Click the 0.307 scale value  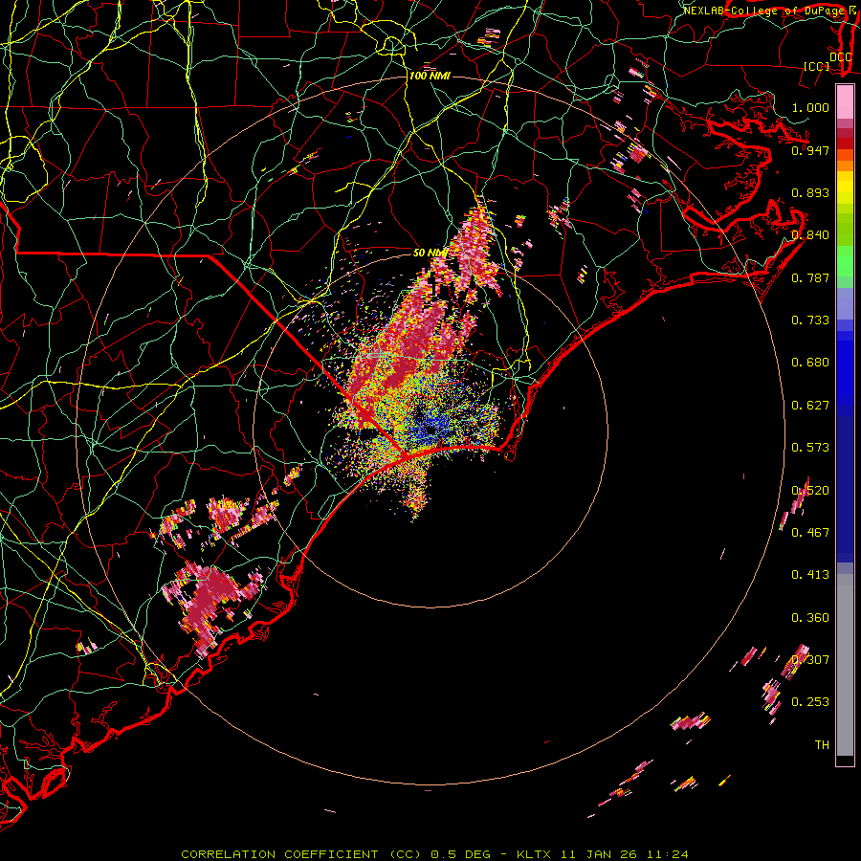(810, 659)
